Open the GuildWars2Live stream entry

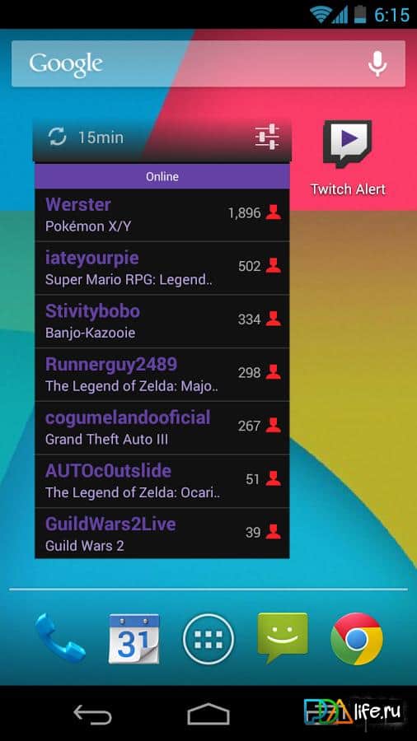[162, 534]
